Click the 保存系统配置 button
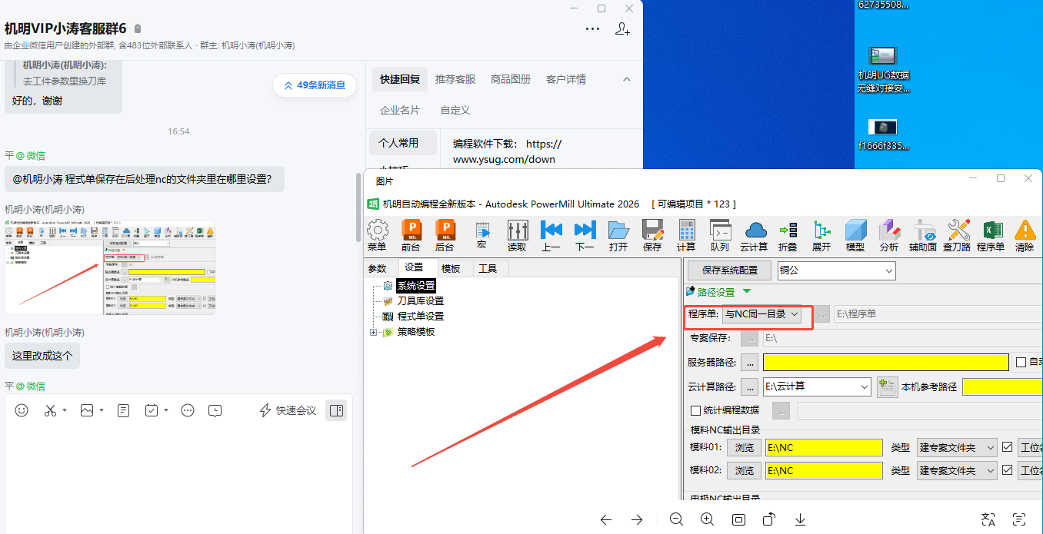The image size is (1043, 534). (x=730, y=270)
